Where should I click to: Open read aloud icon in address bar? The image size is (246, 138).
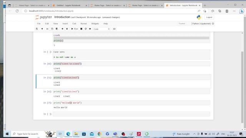199,11
